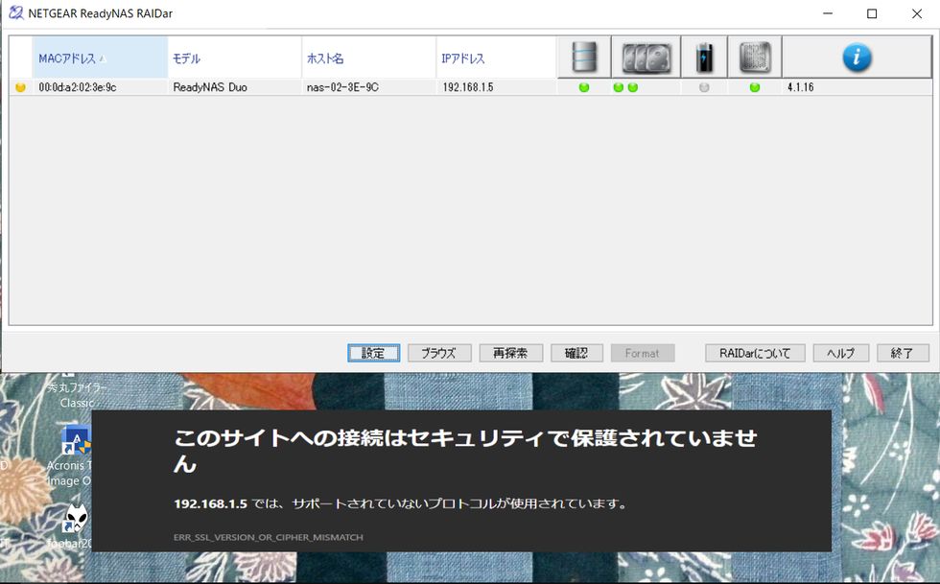Click the fan status column icon

click(755, 58)
